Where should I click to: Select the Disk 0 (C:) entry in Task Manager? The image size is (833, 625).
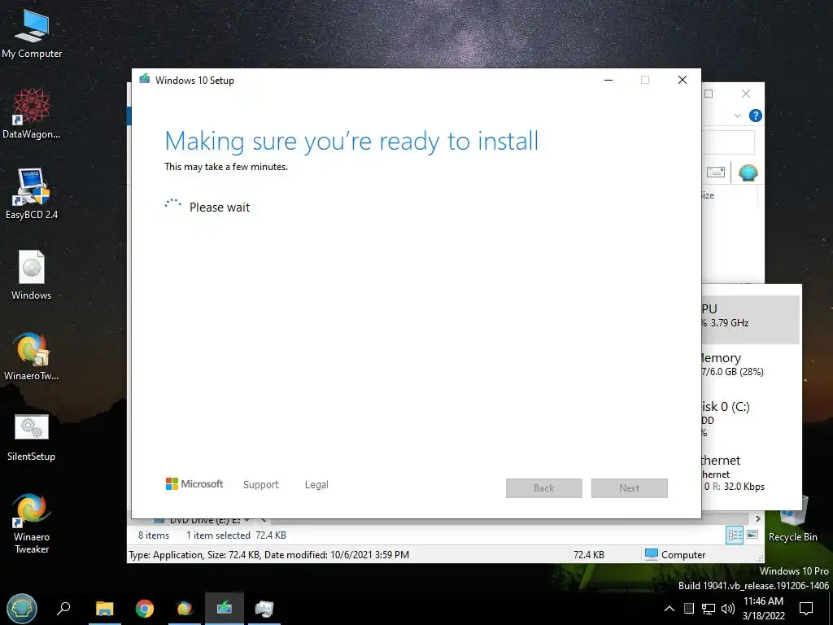(x=750, y=419)
